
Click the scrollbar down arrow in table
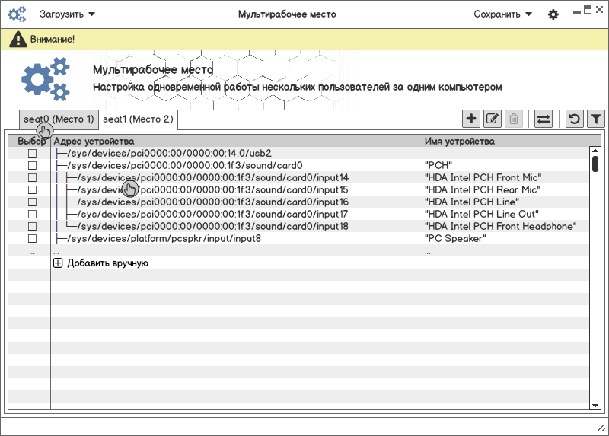pyautogui.click(x=595, y=406)
